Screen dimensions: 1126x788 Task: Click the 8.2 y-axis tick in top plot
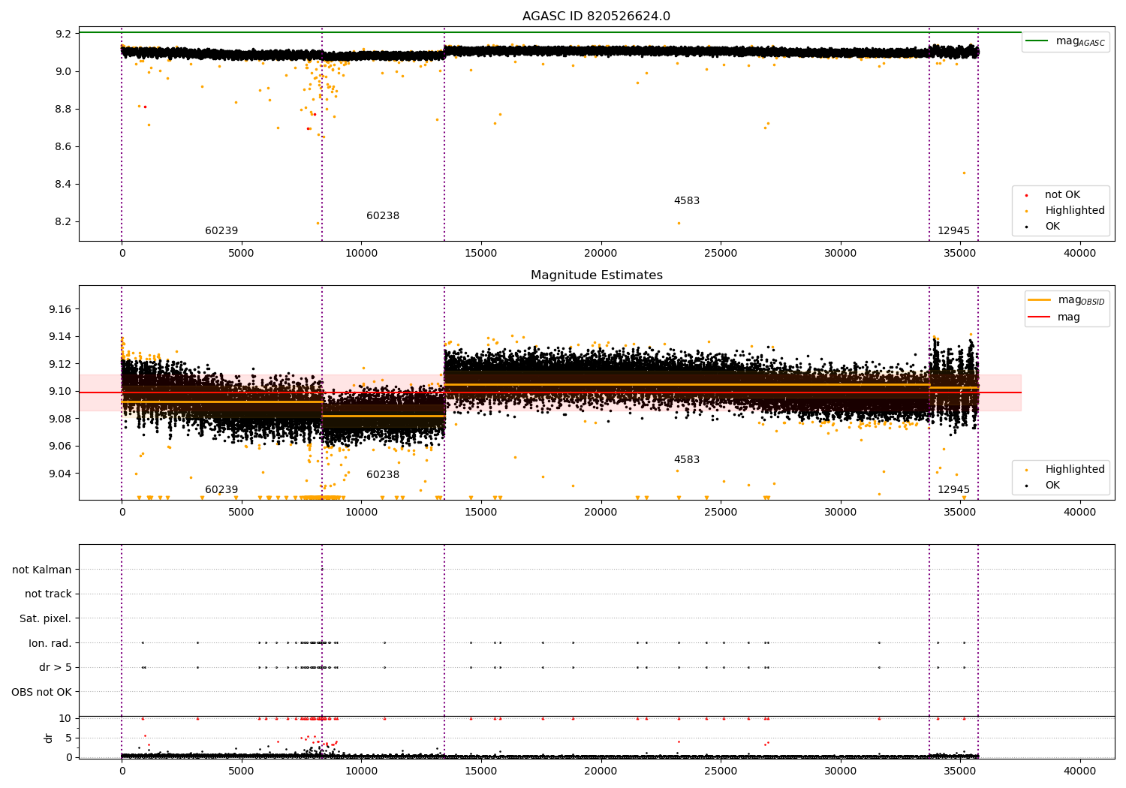click(x=64, y=221)
